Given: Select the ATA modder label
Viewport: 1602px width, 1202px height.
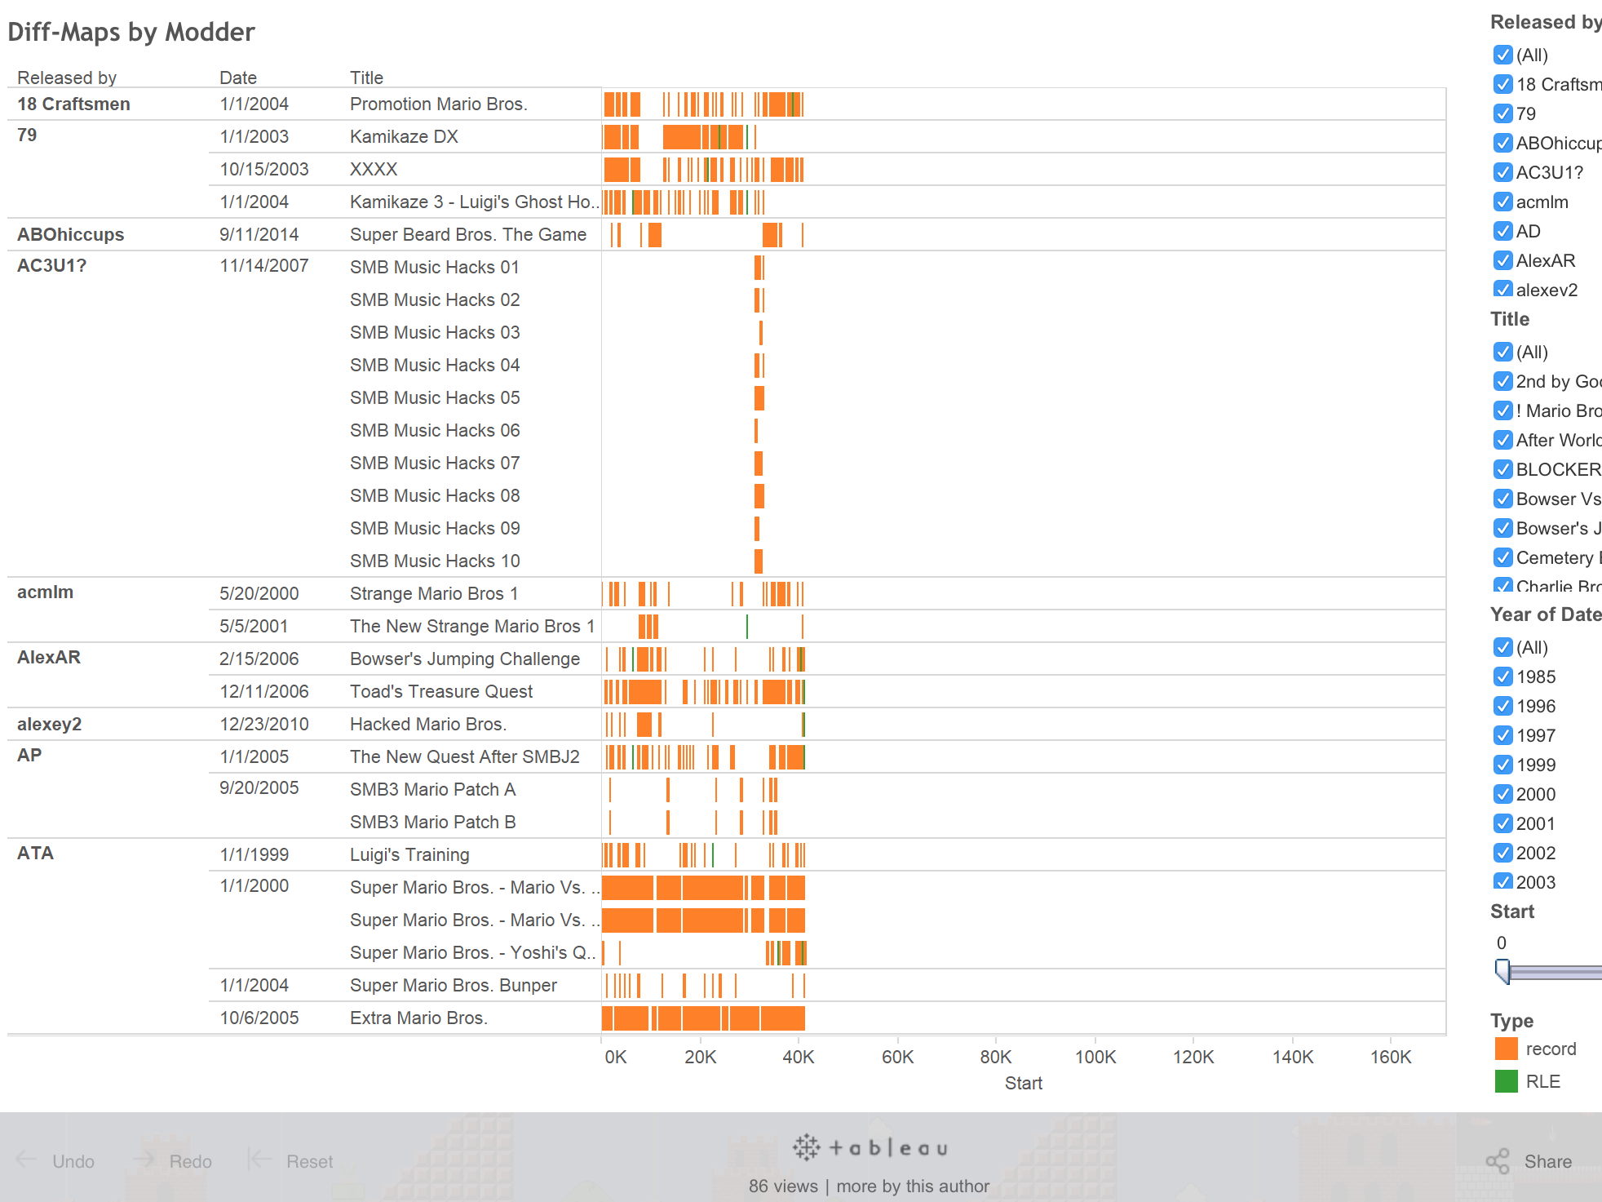Looking at the screenshot, I should 35,853.
